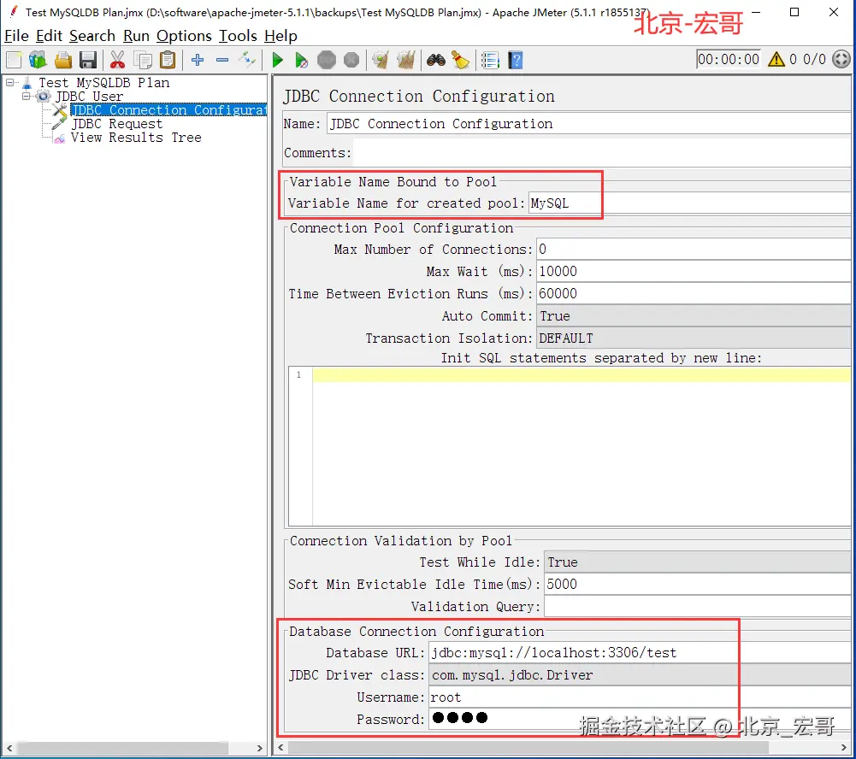Click the Username field
Viewport: 856px width, 759px height.
click(x=640, y=697)
